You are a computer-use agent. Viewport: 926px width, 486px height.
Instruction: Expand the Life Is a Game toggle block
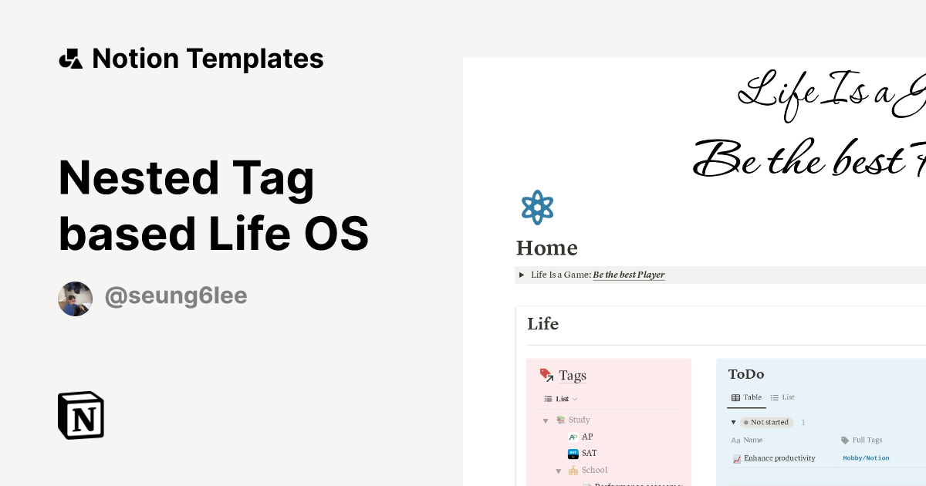(x=522, y=275)
